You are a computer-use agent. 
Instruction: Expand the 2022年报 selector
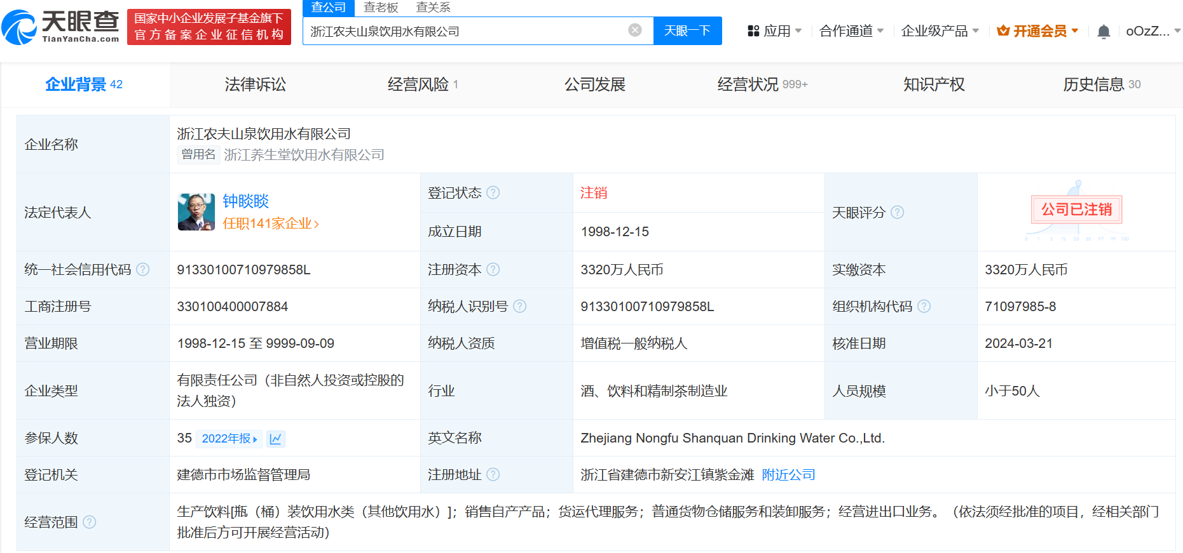pos(229,439)
